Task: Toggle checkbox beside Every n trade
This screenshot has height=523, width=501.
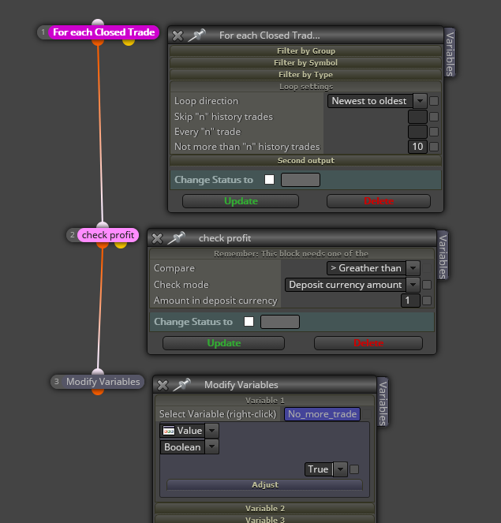Action: pos(434,132)
